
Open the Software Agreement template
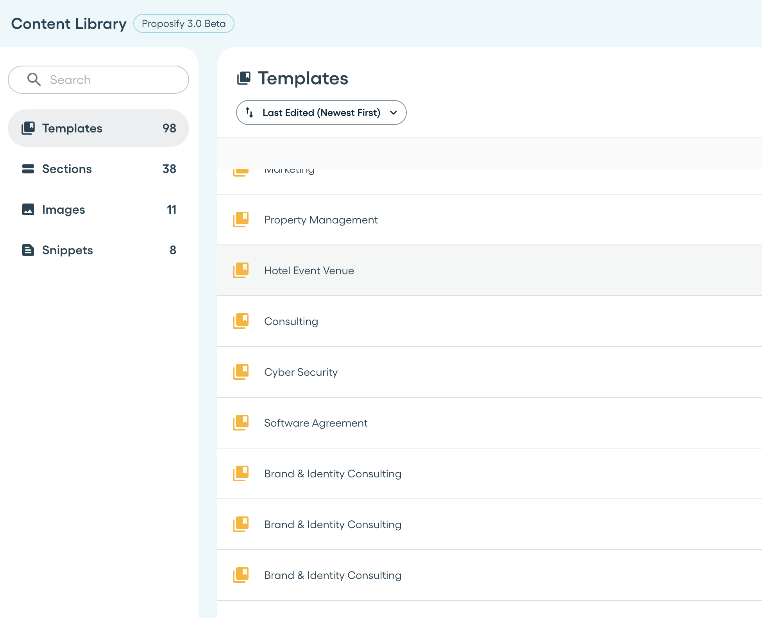[x=489, y=423]
